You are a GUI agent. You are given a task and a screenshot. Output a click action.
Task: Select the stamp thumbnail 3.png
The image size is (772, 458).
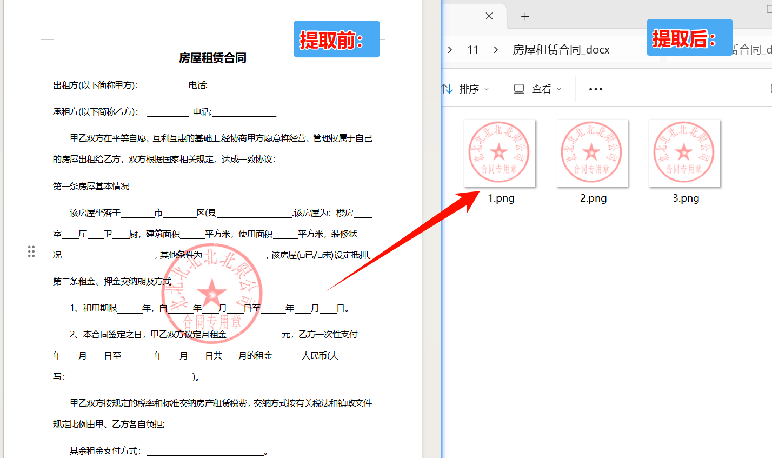click(x=684, y=153)
